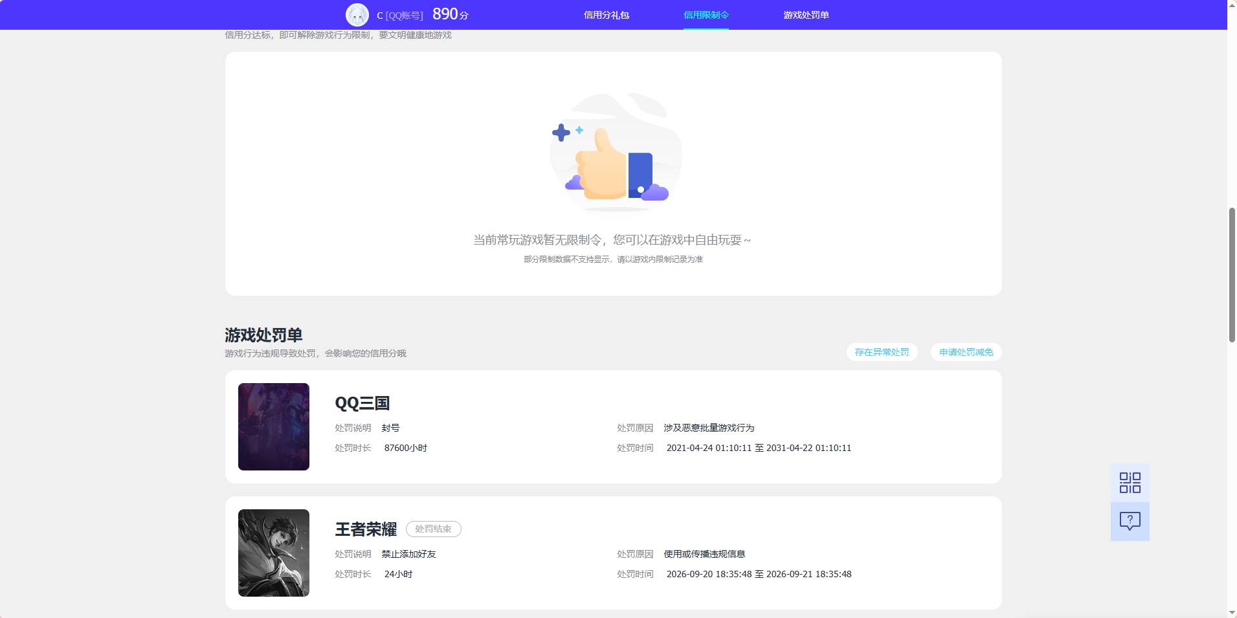The image size is (1237, 618).
Task: Click the QQ三国 title text
Action: (x=362, y=403)
